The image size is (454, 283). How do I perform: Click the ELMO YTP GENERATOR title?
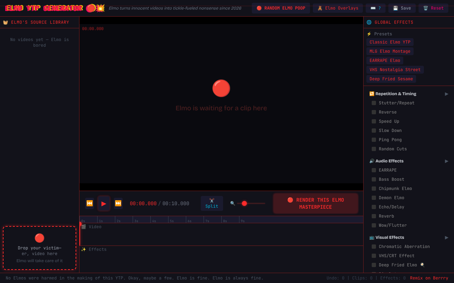point(44,8)
